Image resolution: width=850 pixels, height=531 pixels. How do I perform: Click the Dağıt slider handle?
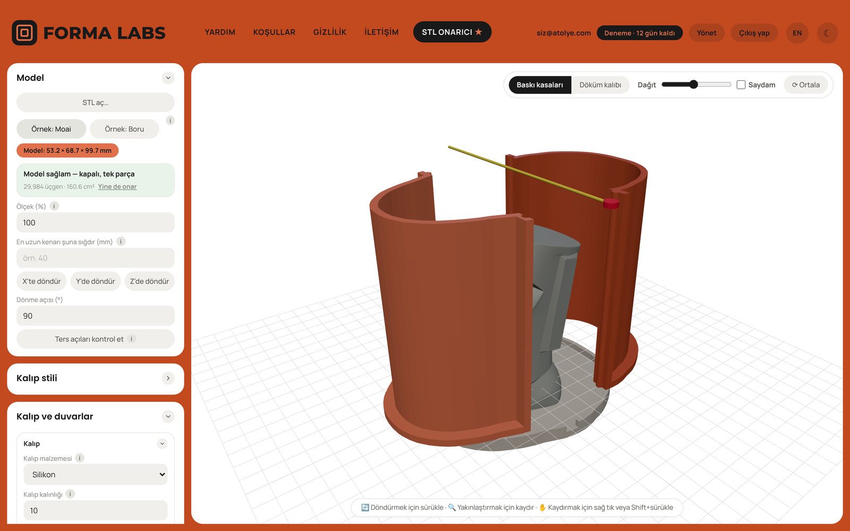pyautogui.click(x=693, y=84)
